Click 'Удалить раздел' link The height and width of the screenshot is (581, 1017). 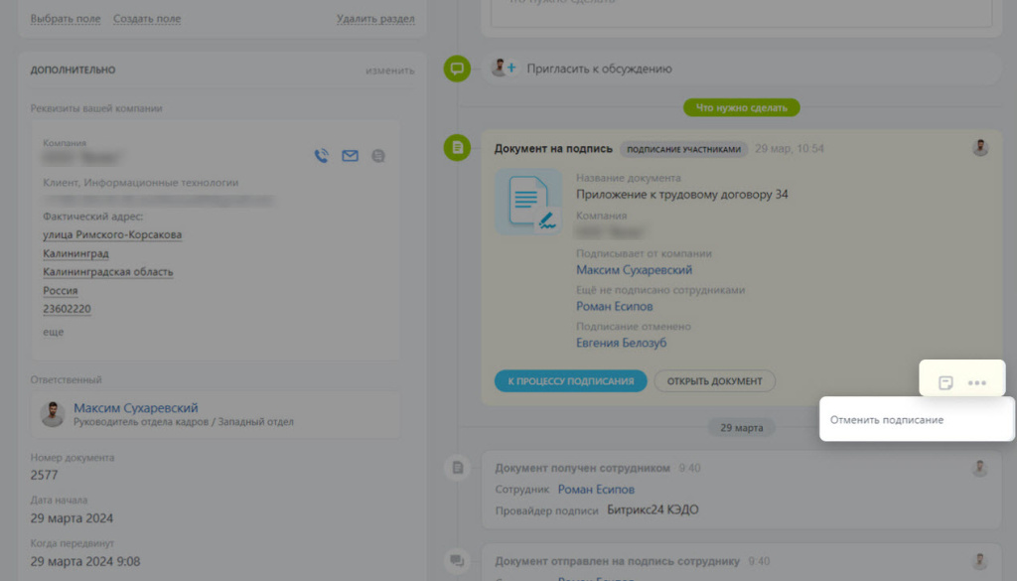pyautogui.click(x=375, y=19)
